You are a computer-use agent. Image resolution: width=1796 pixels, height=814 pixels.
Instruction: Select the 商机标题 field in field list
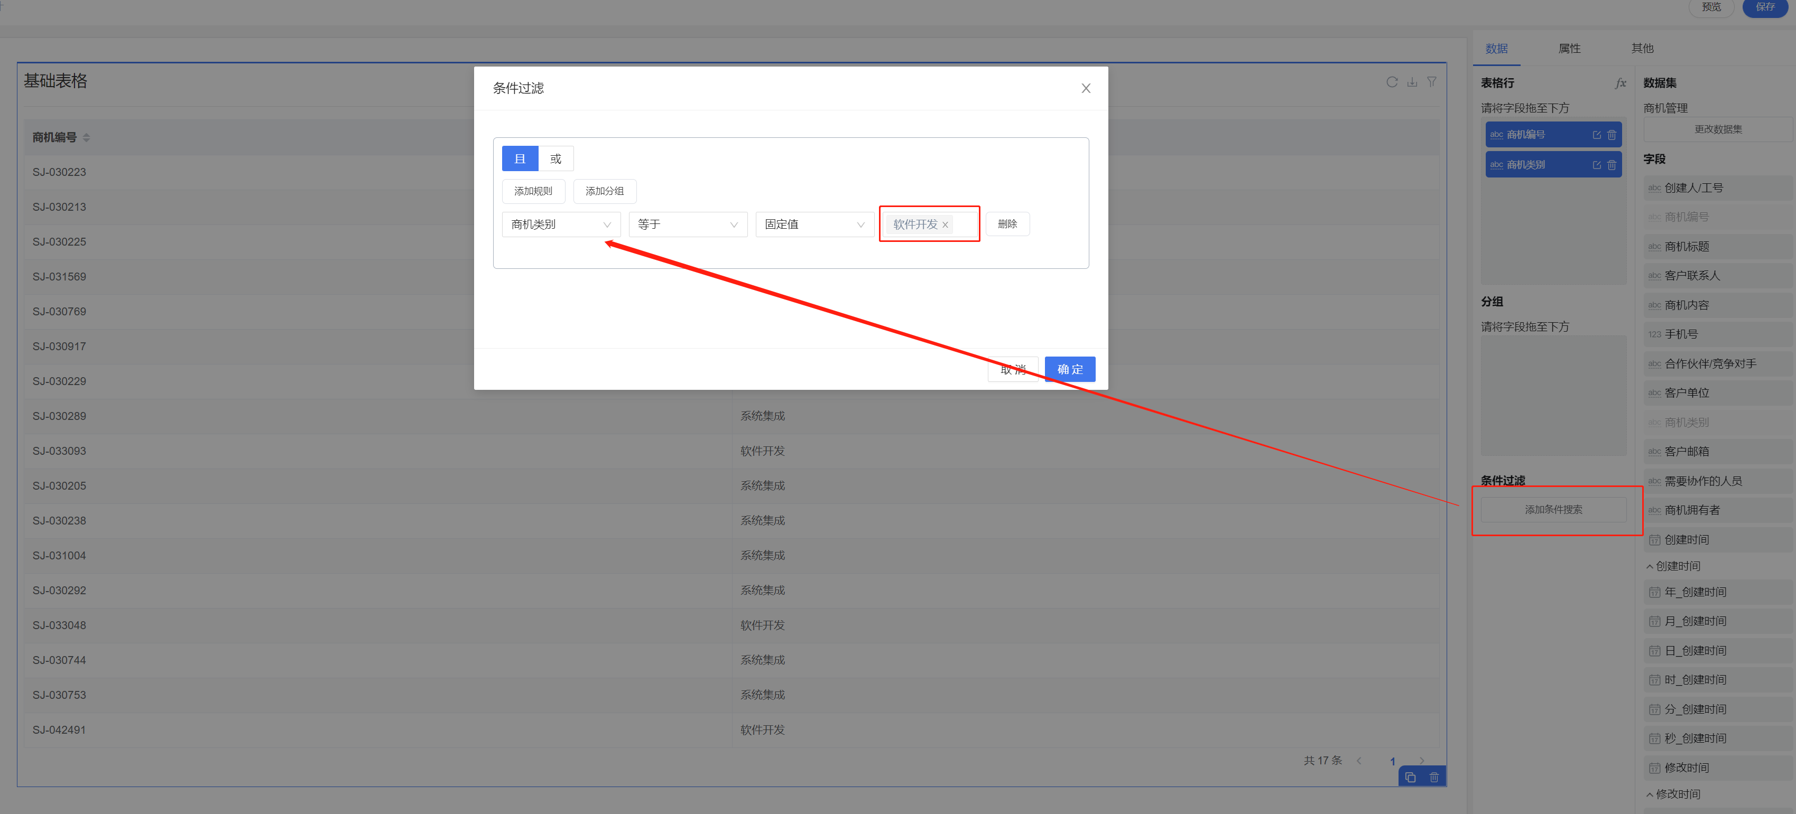pos(1718,247)
